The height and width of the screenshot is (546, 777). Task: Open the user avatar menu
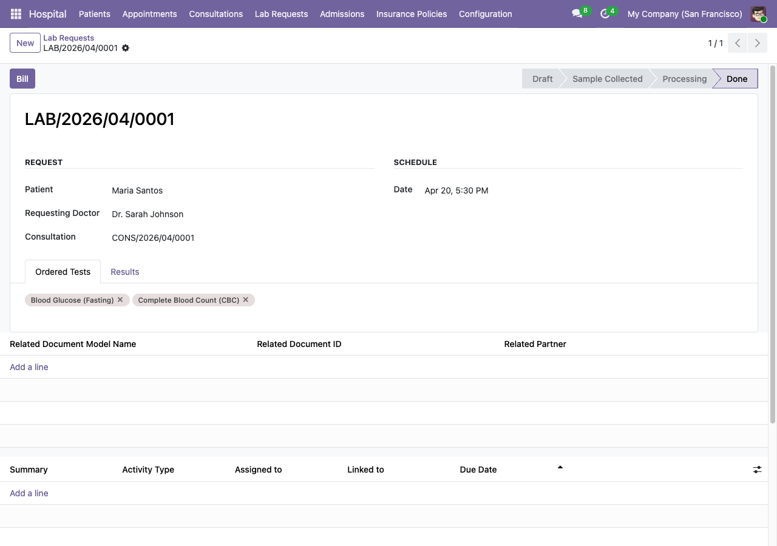pyautogui.click(x=758, y=14)
